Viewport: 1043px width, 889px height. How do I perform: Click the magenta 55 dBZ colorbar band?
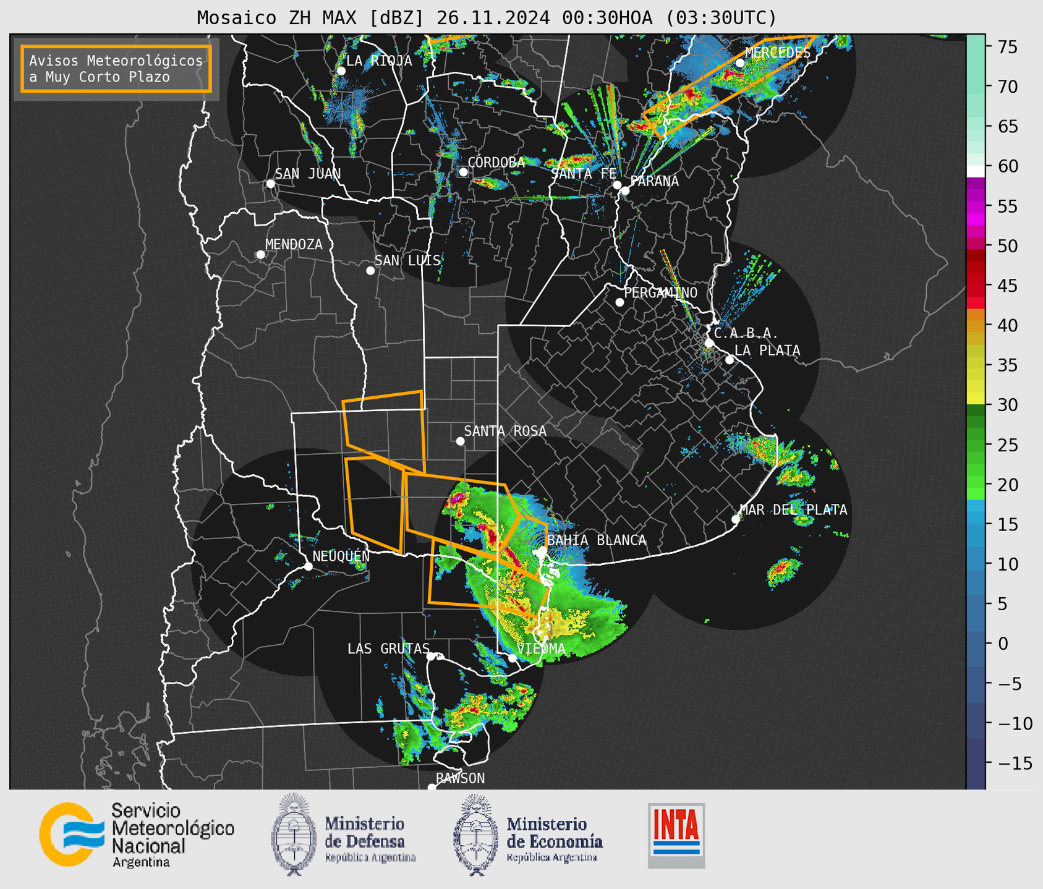point(976,207)
